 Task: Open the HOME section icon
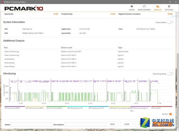pos(132,6)
